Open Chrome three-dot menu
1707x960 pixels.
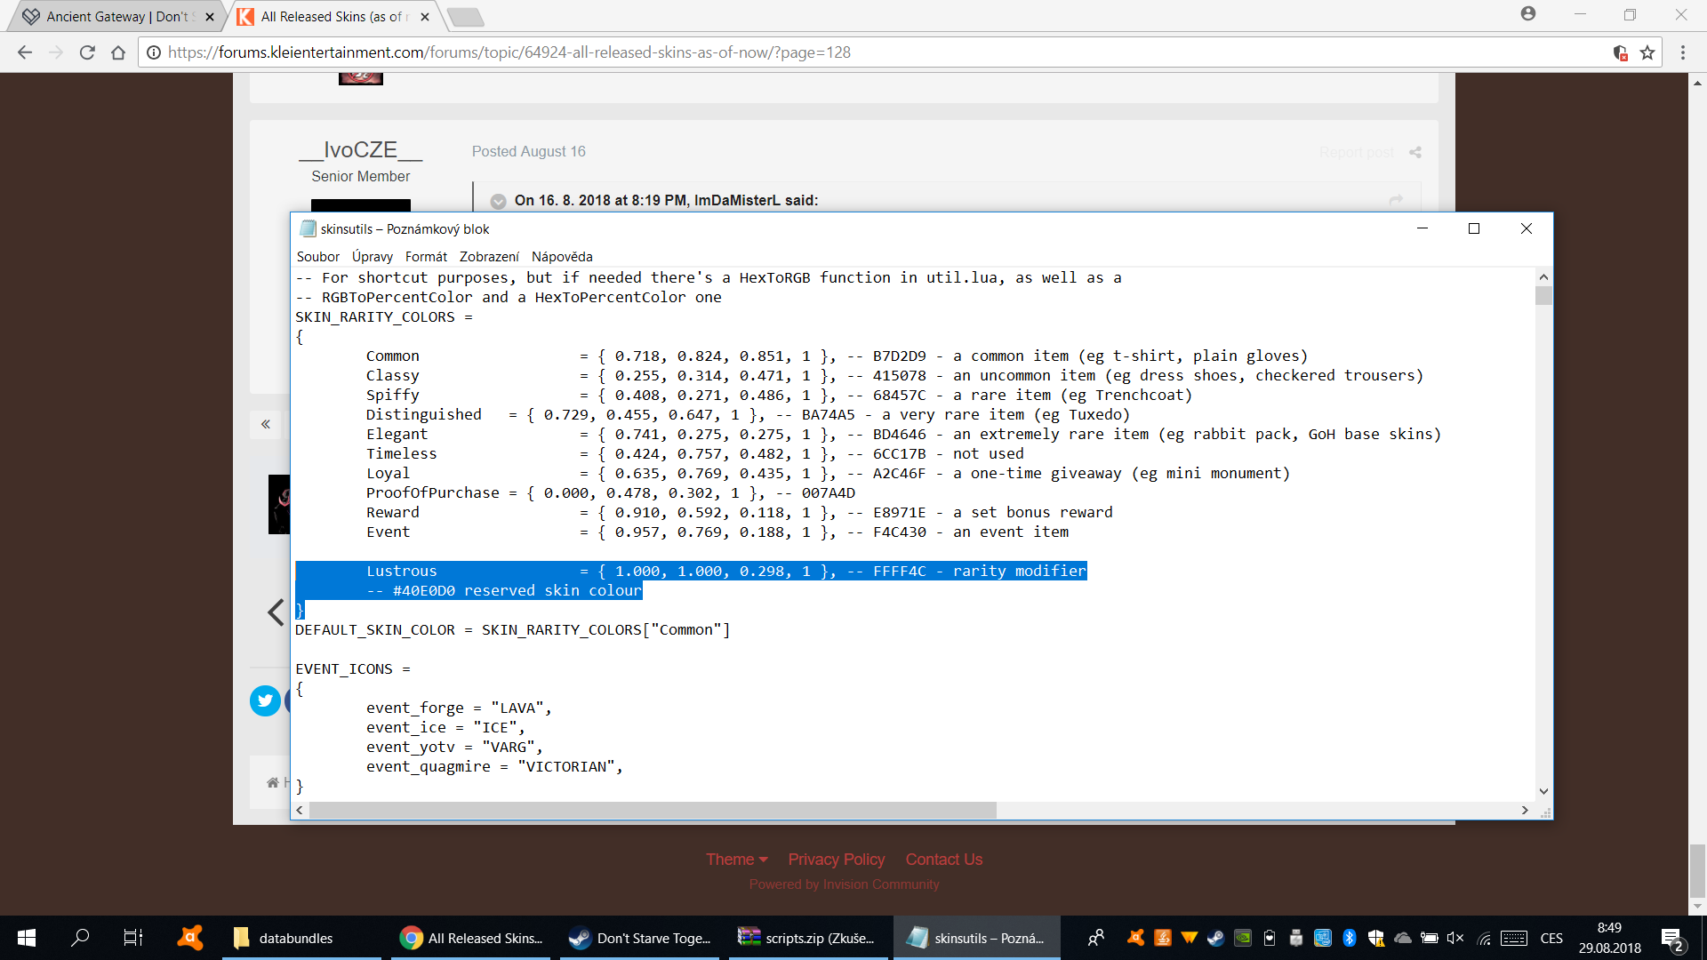coord(1682,52)
